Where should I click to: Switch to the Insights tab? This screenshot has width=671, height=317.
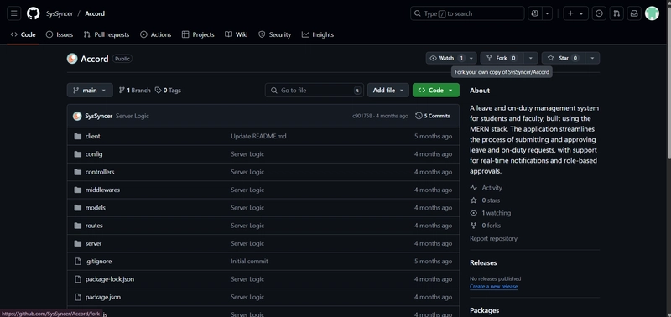pos(318,34)
